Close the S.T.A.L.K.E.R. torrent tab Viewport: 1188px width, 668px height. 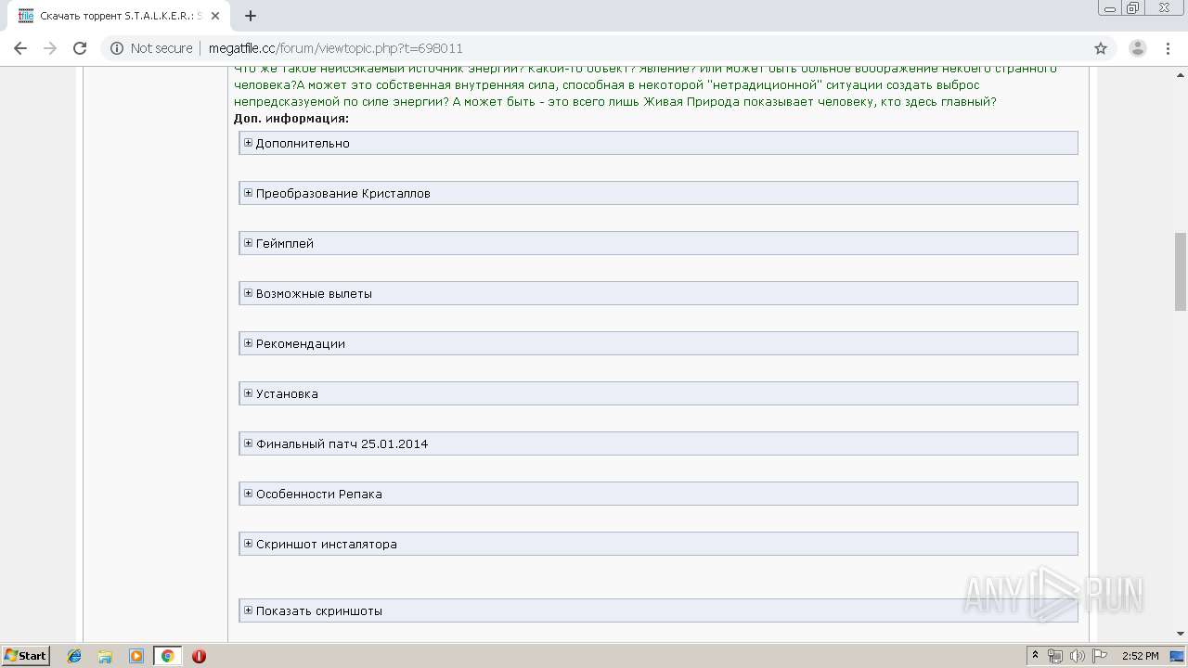pyautogui.click(x=216, y=16)
